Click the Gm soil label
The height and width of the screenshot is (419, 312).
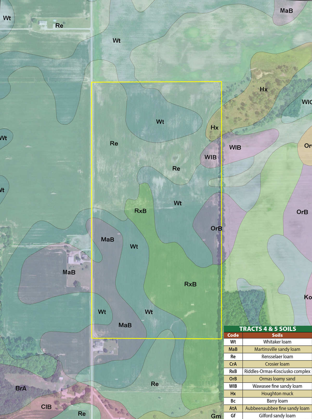(x=216, y=416)
